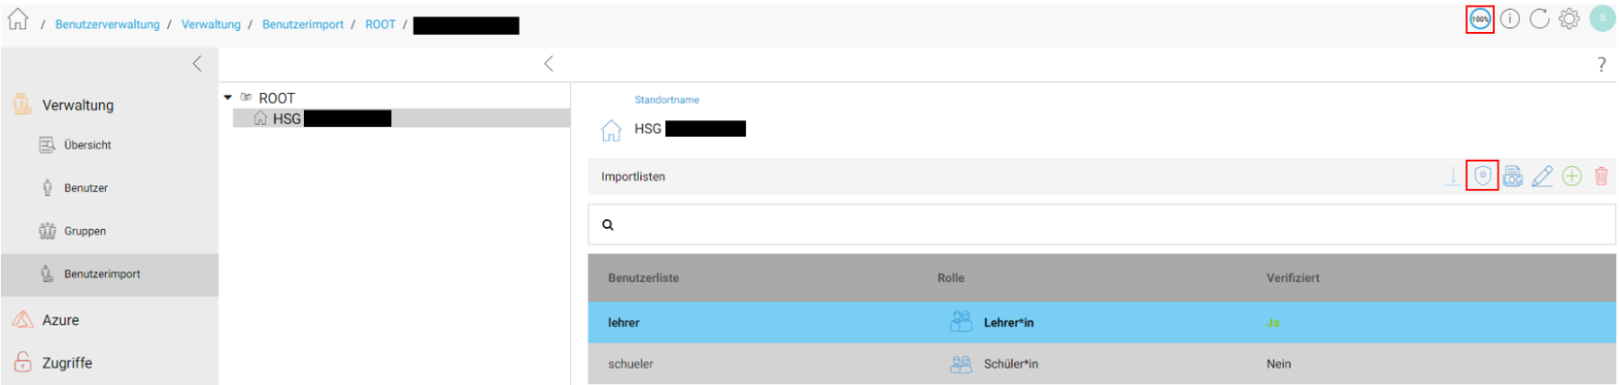The height and width of the screenshot is (385, 1619).
Task: Click the pencil edit icon
Action: (x=1542, y=176)
